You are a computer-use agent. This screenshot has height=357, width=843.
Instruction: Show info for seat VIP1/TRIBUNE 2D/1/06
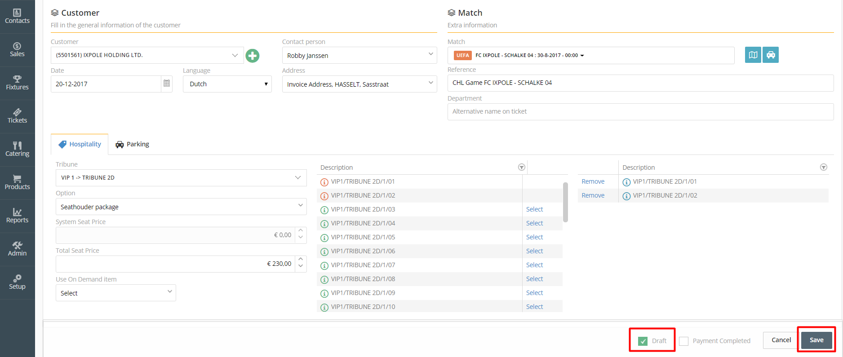[x=324, y=251]
